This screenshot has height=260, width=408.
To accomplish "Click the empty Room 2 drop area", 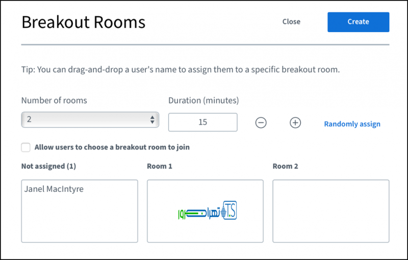I will [330, 211].
